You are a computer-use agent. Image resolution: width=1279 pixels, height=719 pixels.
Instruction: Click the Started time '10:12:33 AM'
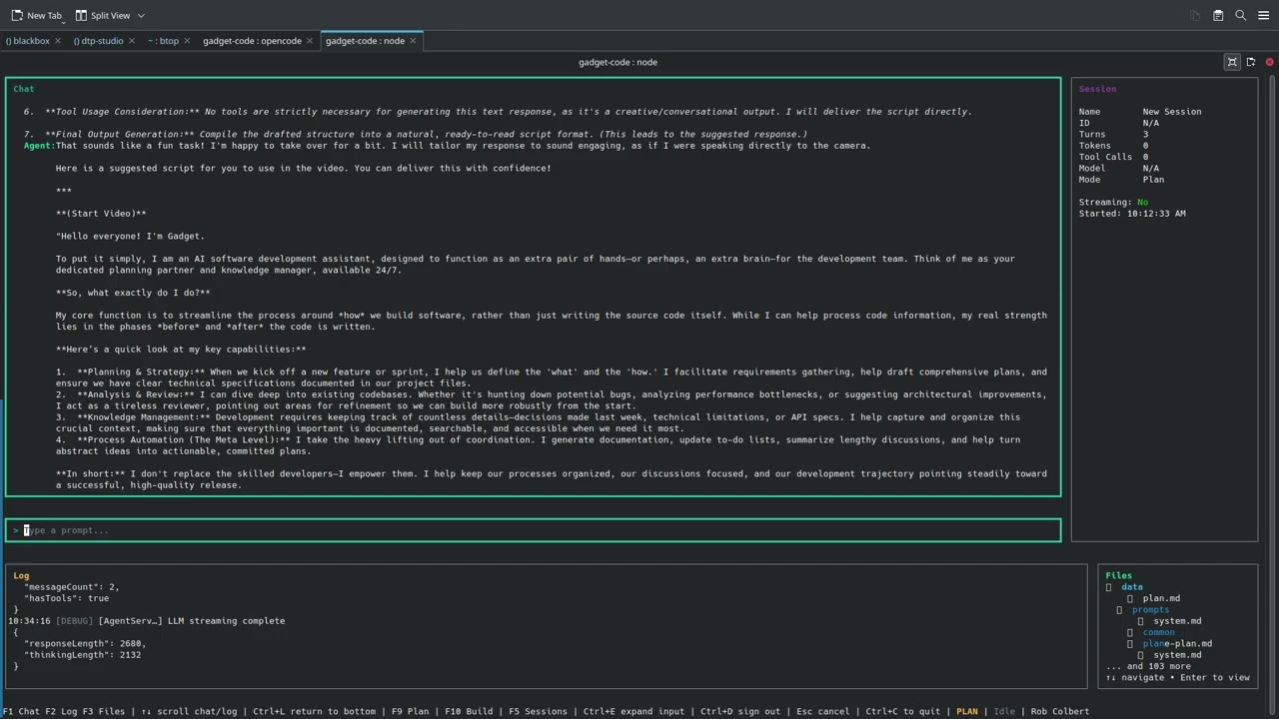[1156, 213]
